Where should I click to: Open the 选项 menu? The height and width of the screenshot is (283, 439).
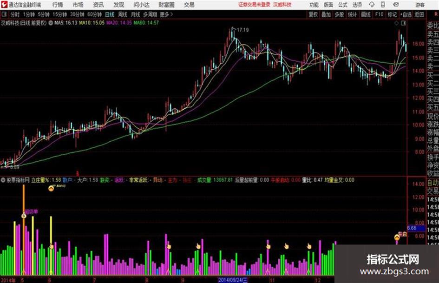pos(357,5)
